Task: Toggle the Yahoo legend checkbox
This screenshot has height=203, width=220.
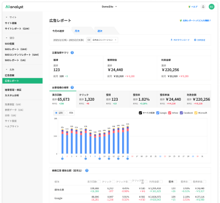Action: pyautogui.click(x=169, y=113)
